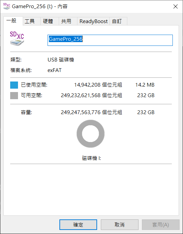
Task: Confirm with the 確定 button
Action: pyautogui.click(x=78, y=224)
